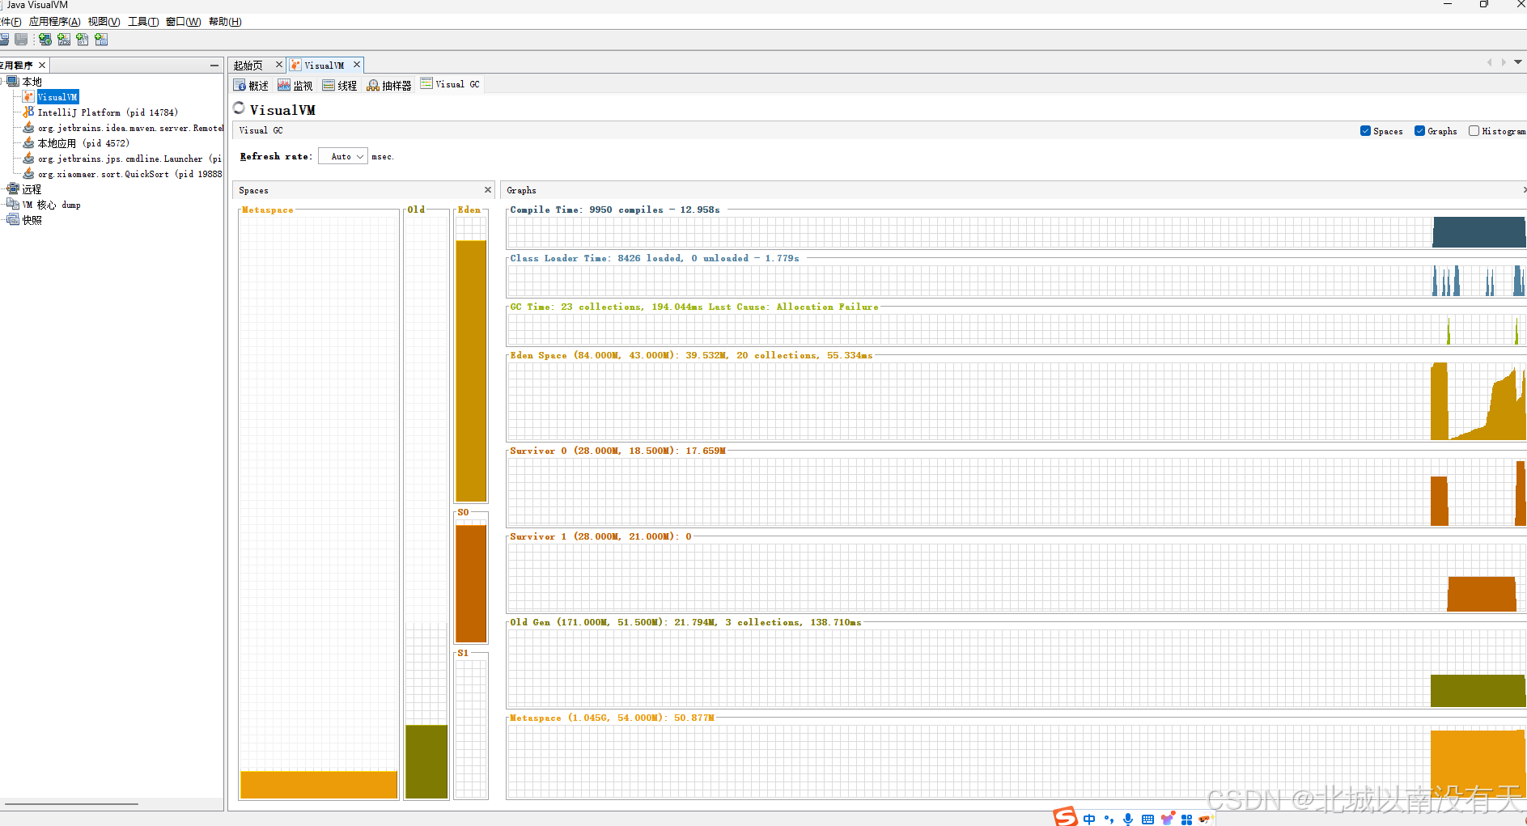Image resolution: width=1527 pixels, height=826 pixels.
Task: Click the GC Time graph label
Action: 694,307
